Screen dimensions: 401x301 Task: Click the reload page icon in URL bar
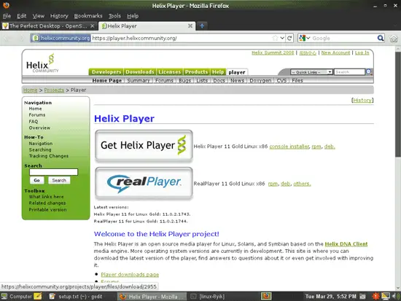pyautogui.click(x=289, y=38)
